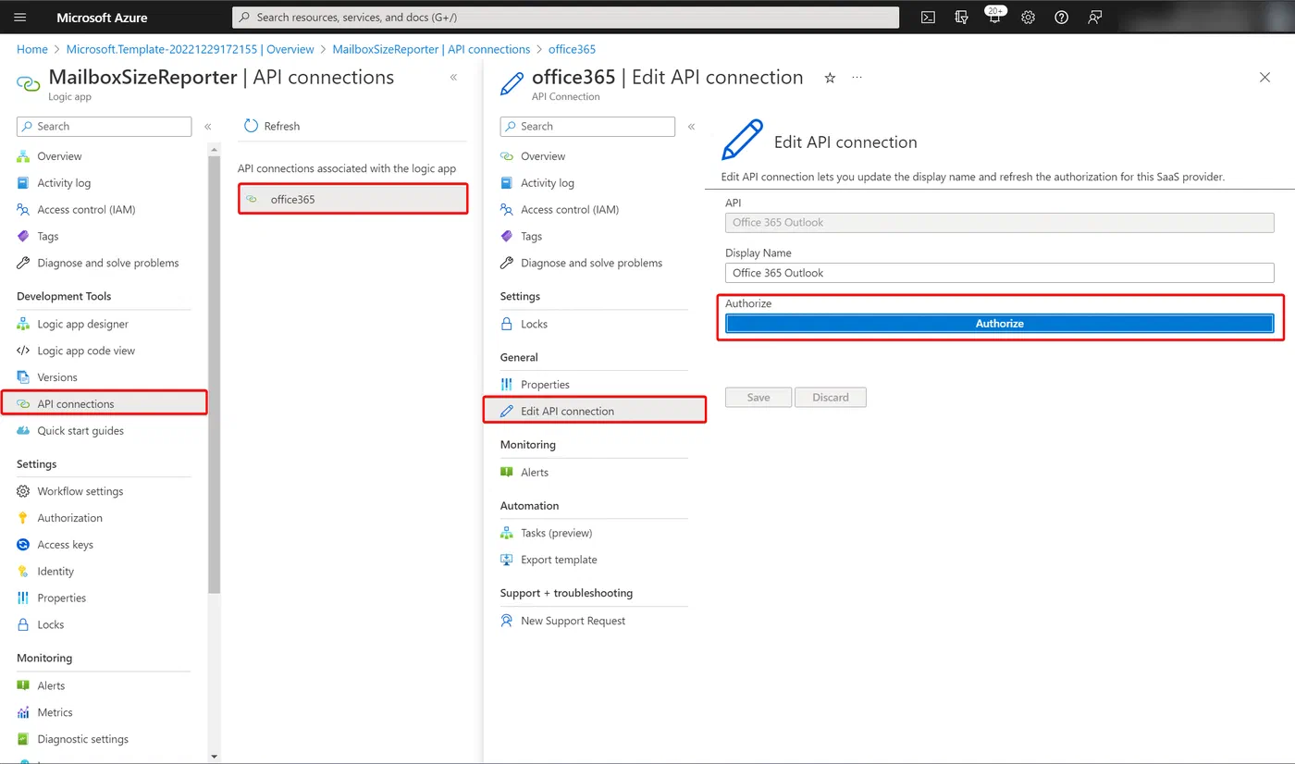1295x764 pixels.
Task: Click the Discard button
Action: 831,398
